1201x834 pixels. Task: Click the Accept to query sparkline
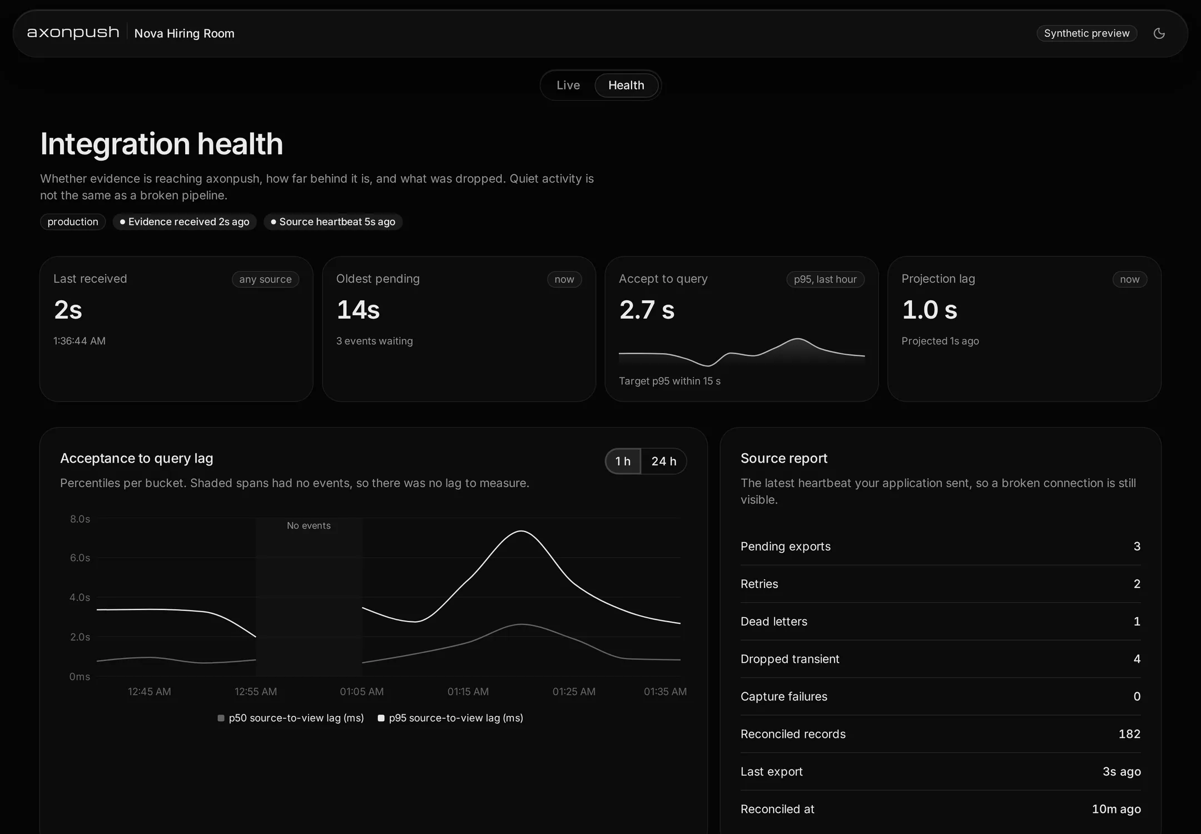(x=742, y=352)
